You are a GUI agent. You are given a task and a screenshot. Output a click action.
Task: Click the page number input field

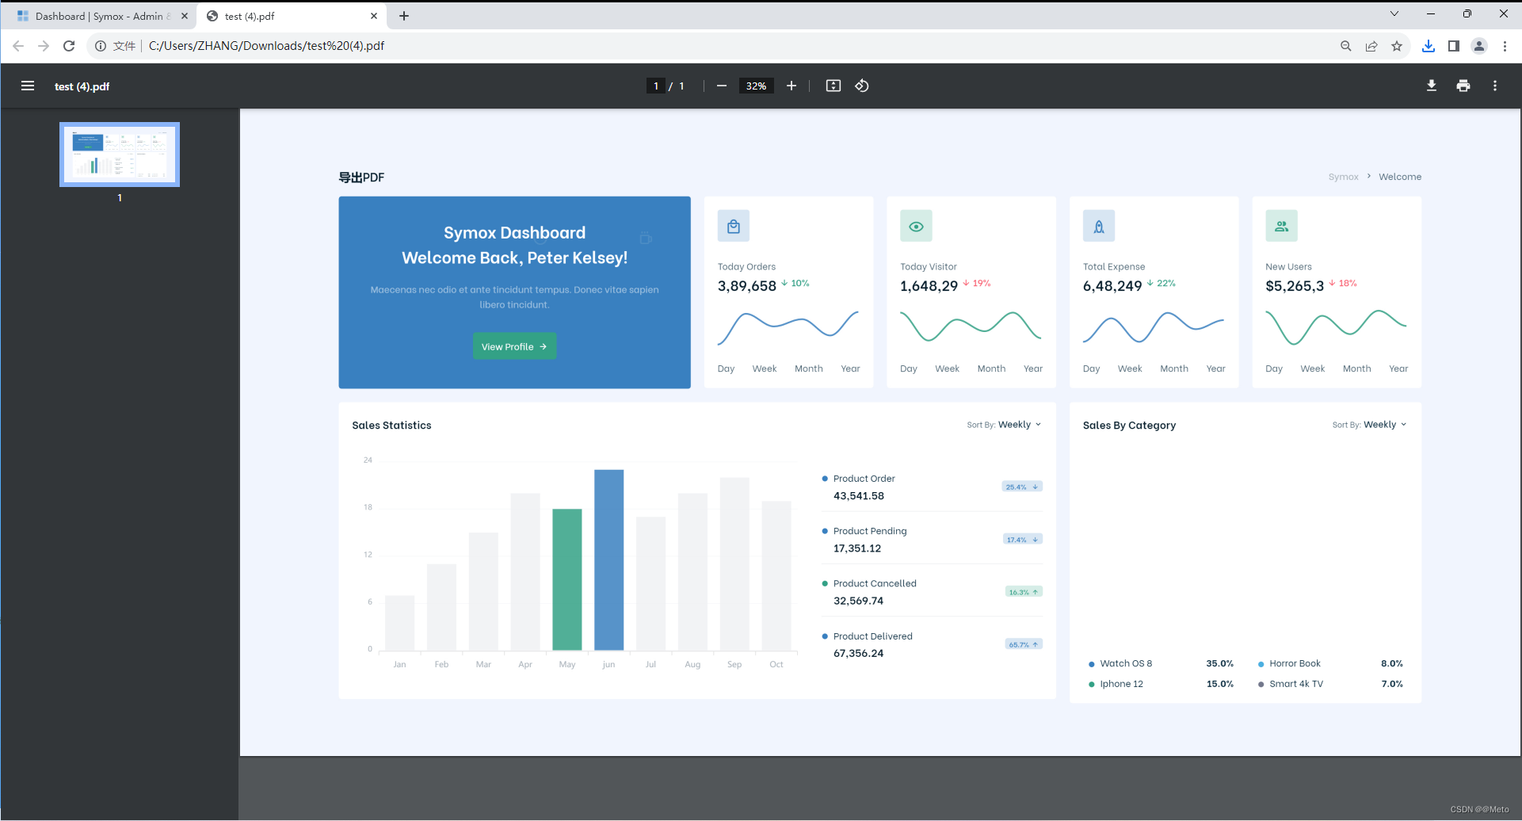[656, 86]
